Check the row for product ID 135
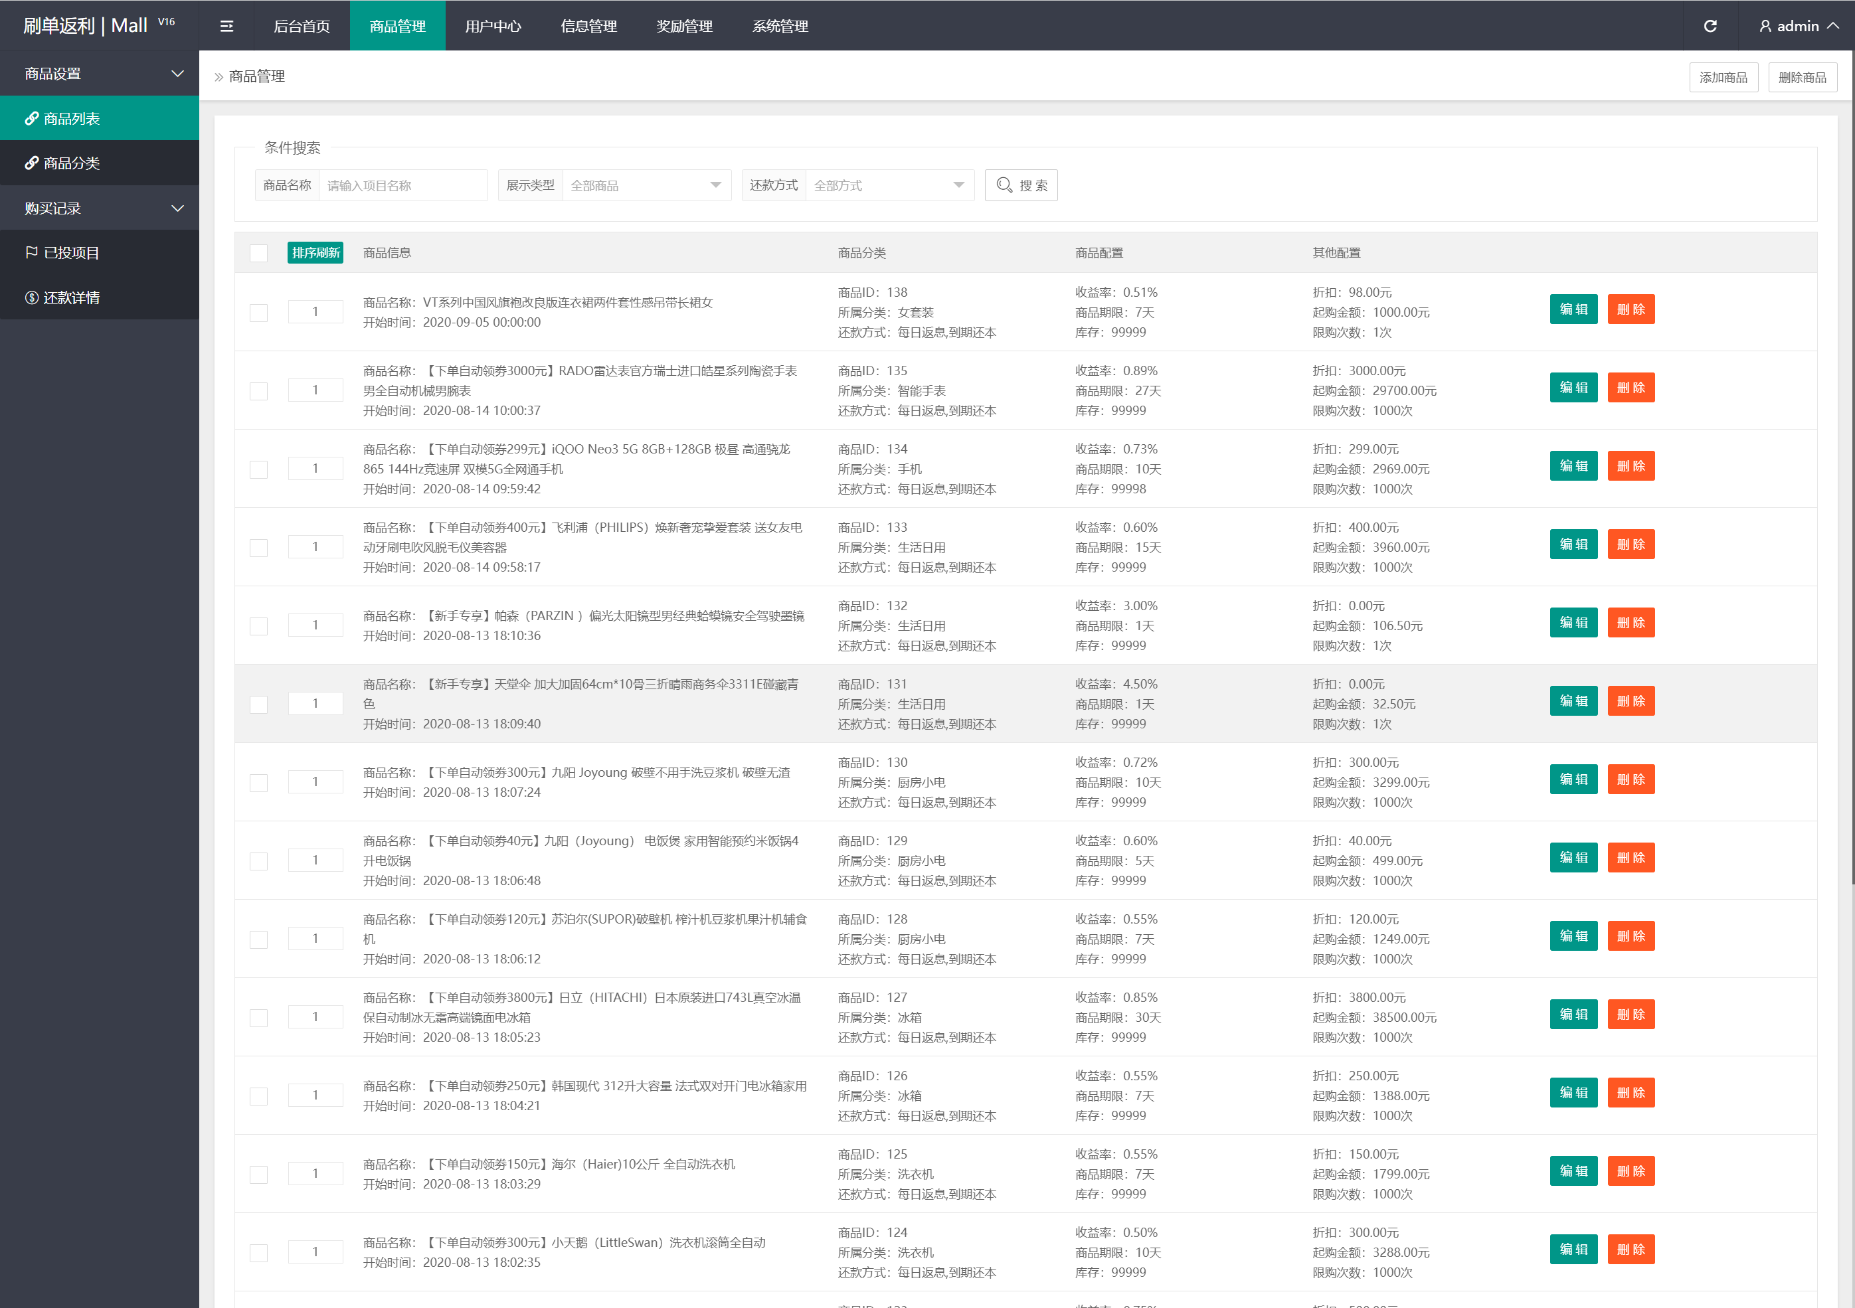The height and width of the screenshot is (1308, 1855). (258, 391)
